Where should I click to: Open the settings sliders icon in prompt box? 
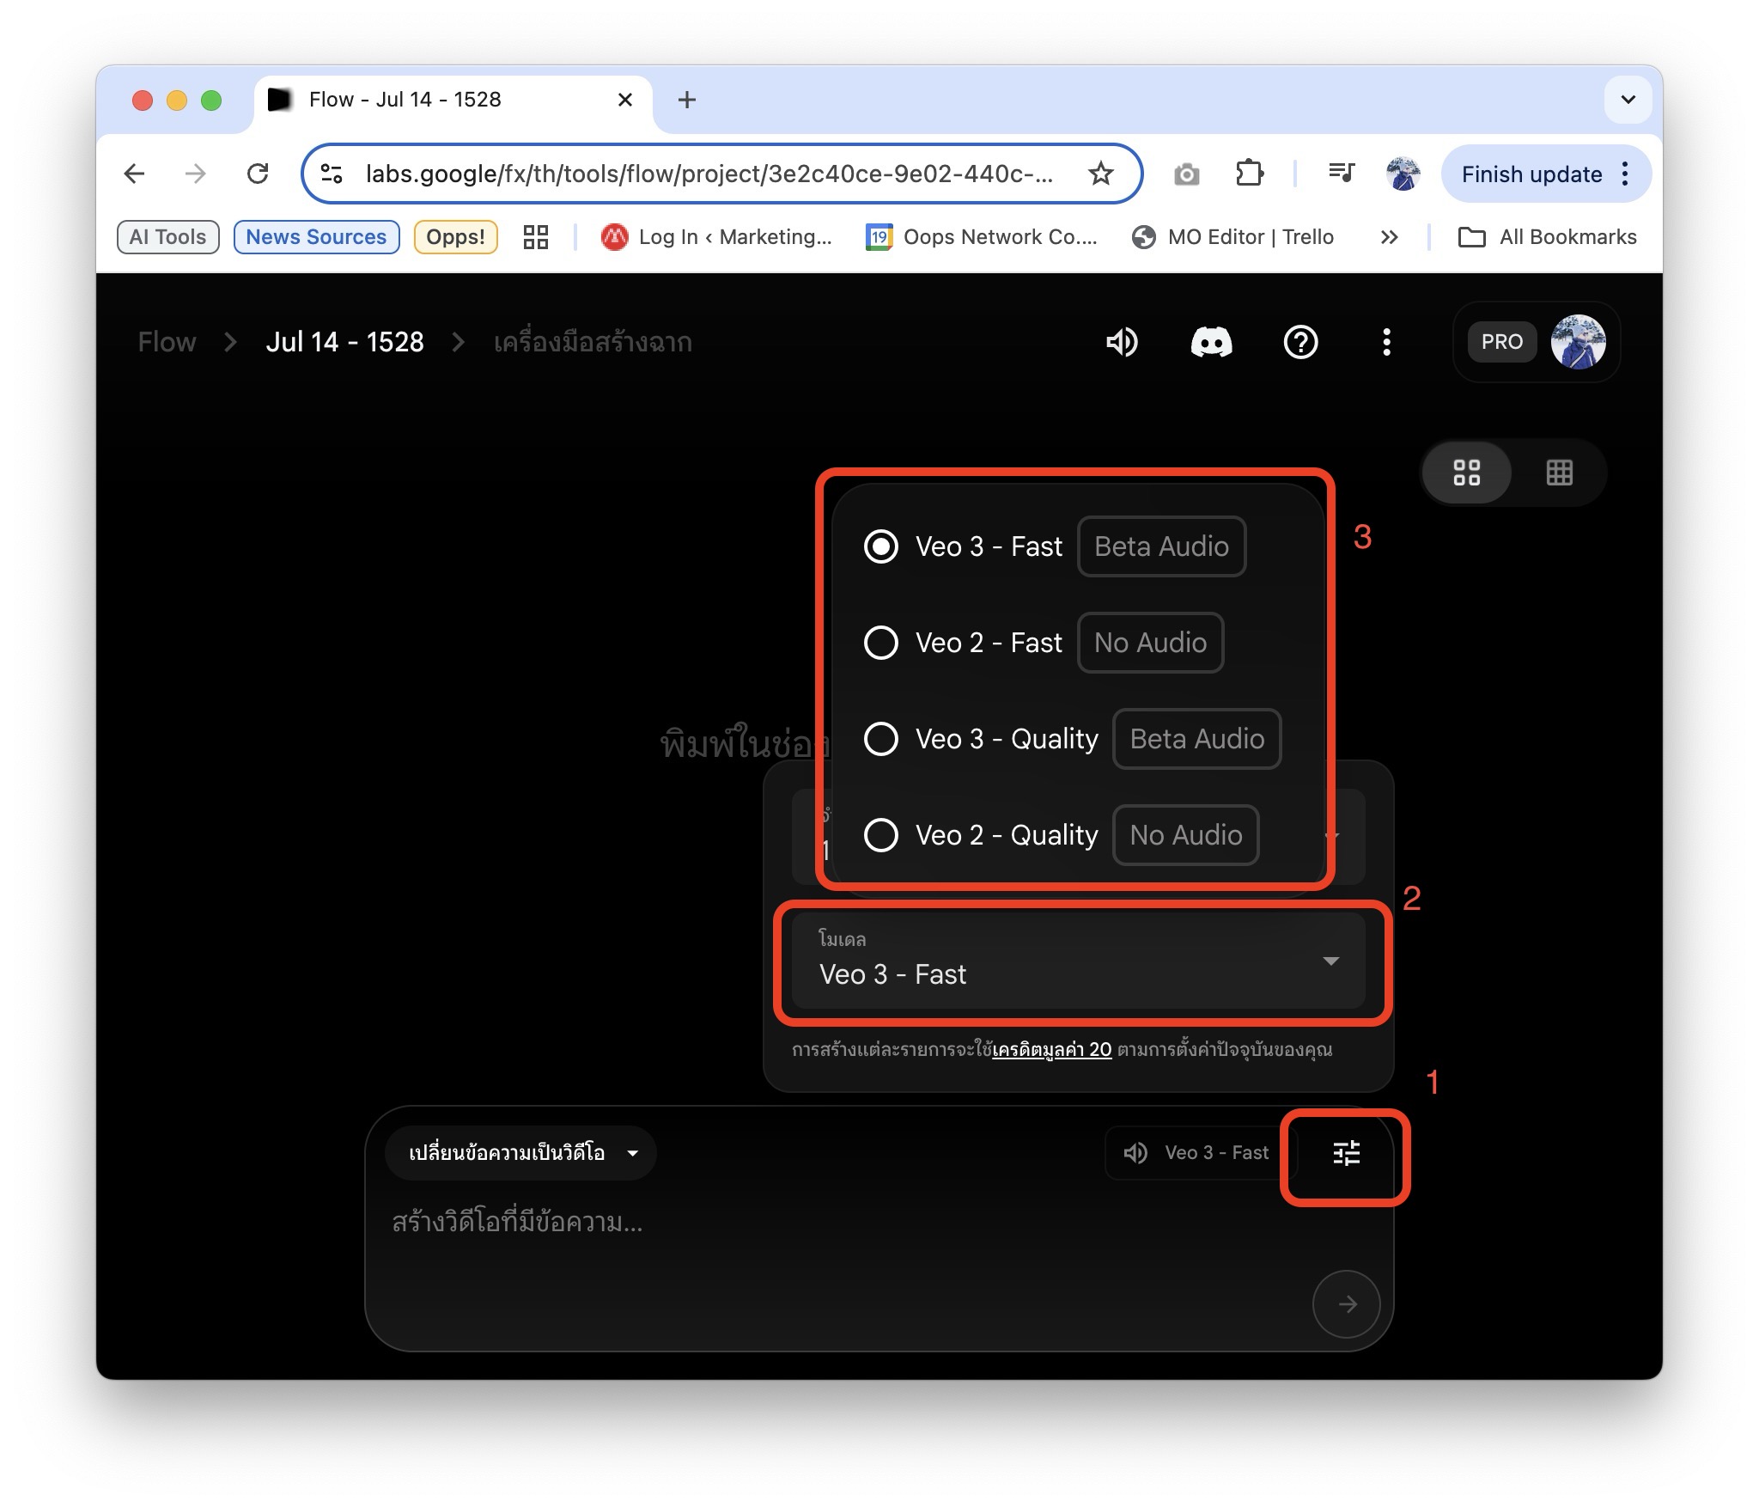(1346, 1153)
